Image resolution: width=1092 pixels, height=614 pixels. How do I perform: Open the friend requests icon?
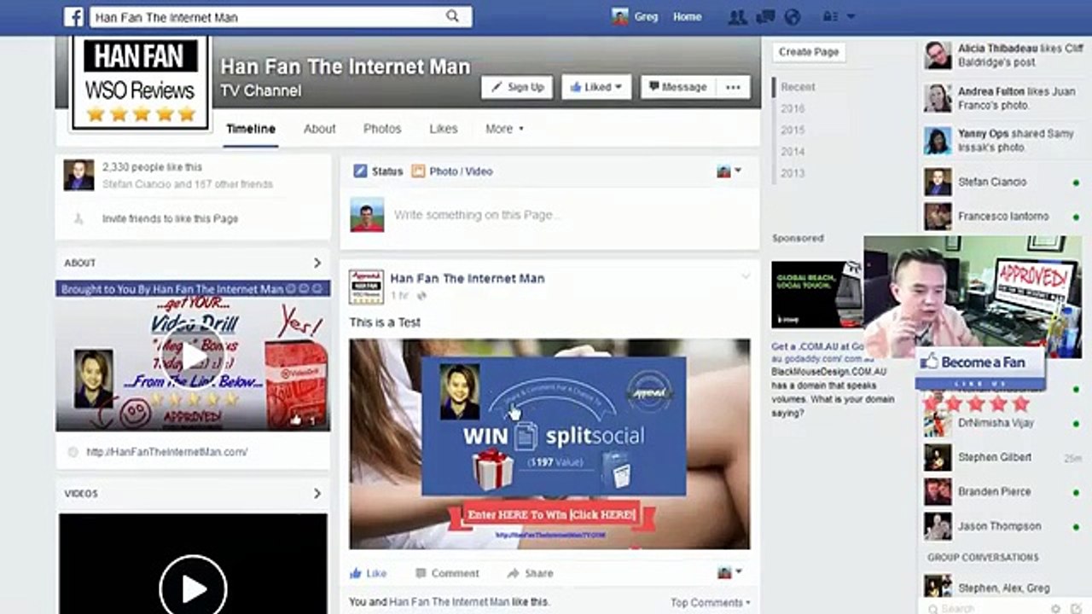[x=736, y=17]
